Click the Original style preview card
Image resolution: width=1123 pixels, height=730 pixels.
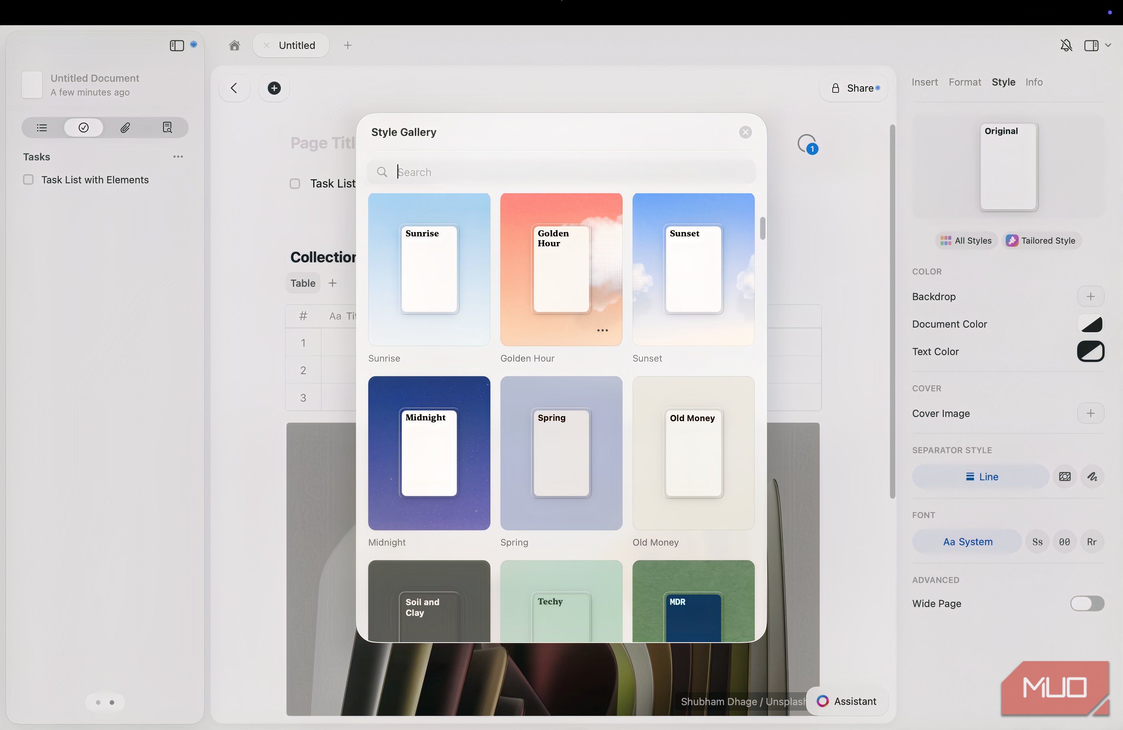click(x=1008, y=166)
